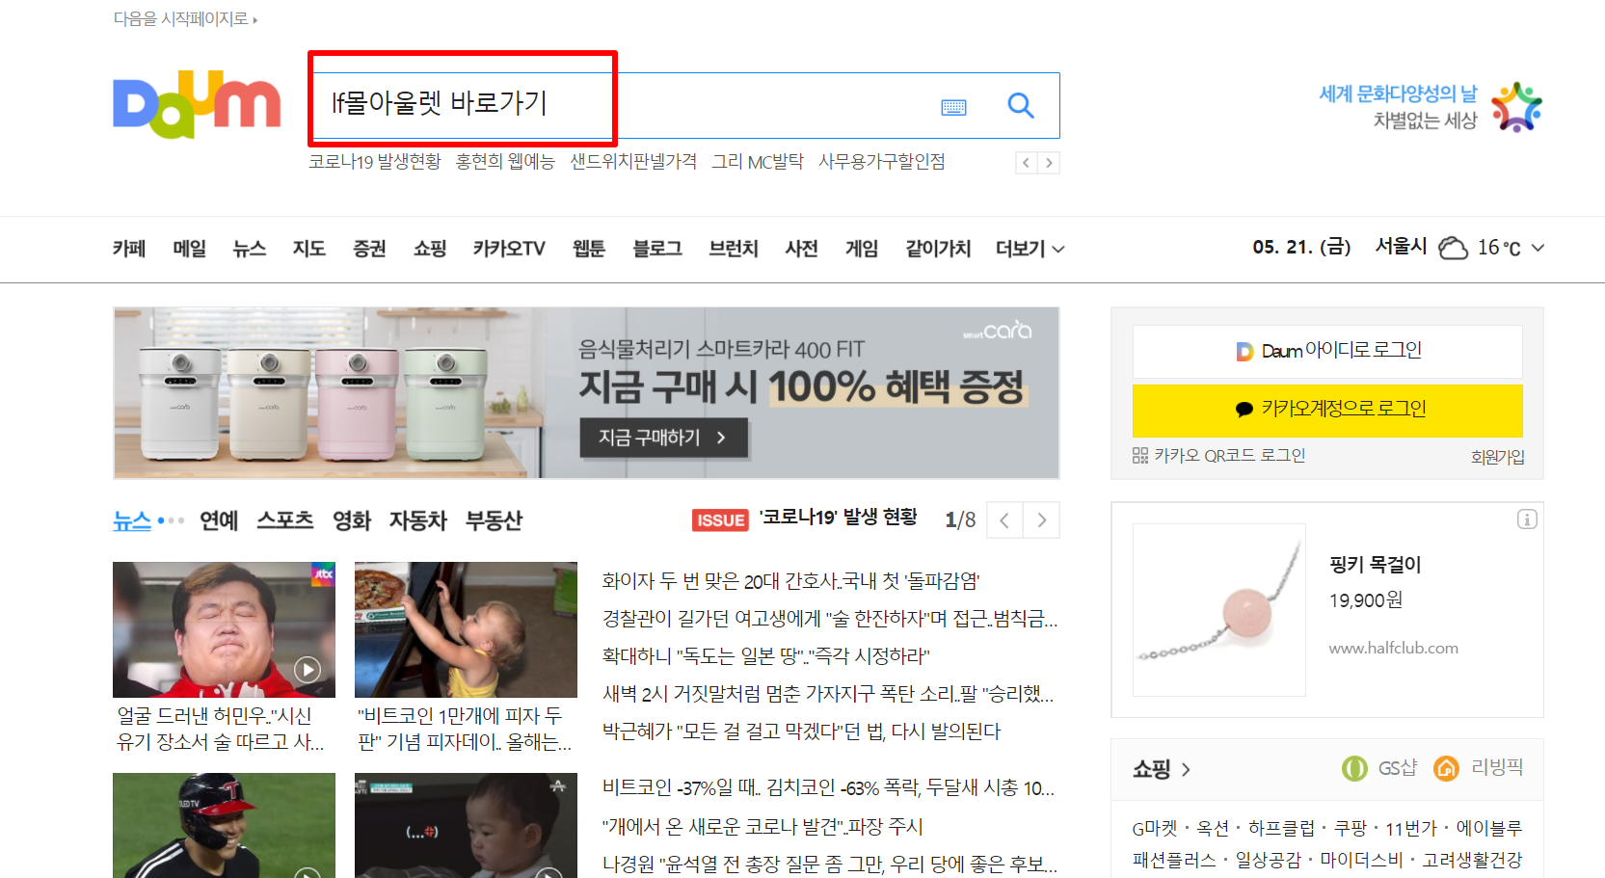Click the 샌드위치판넬가격 keyword
Viewport: 1605px width, 878px height.
point(633,162)
